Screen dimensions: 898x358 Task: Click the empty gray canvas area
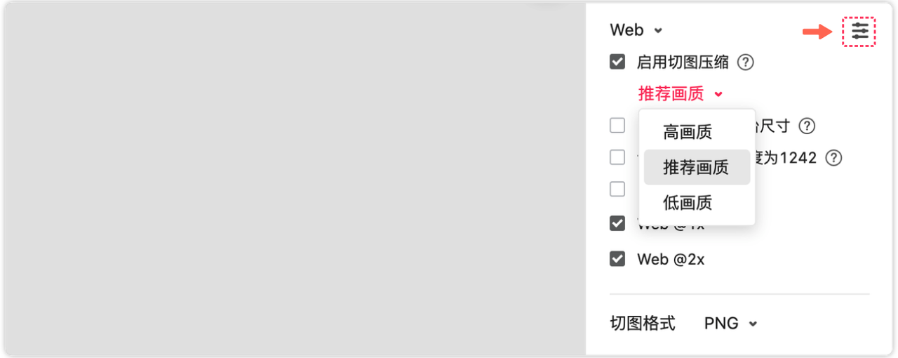(x=295, y=179)
